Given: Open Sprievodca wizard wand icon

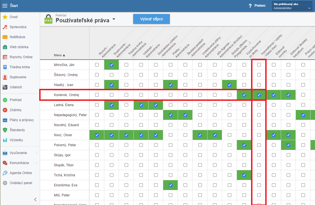Looking at the screenshot, I should click(x=5, y=27).
